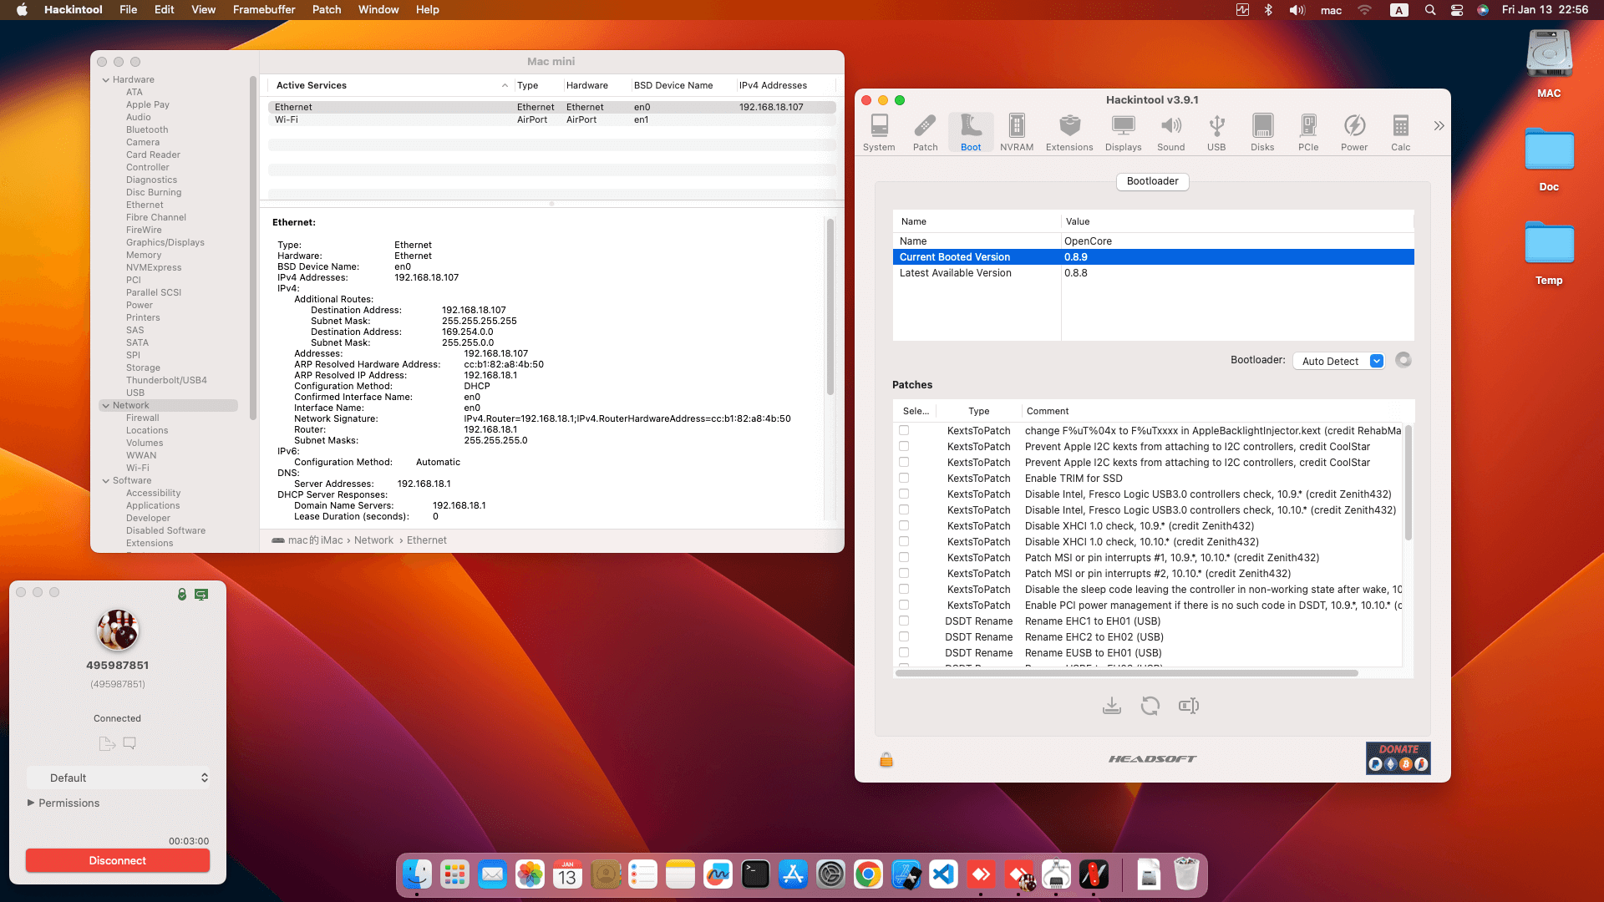
Task: Click the Disks toolbar icon
Action: [x=1261, y=131]
